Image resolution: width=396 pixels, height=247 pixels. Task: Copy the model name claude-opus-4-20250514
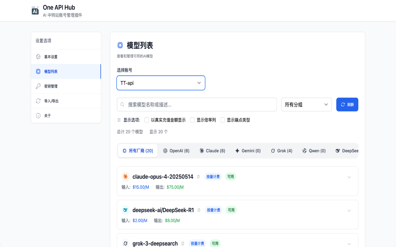[198, 177]
